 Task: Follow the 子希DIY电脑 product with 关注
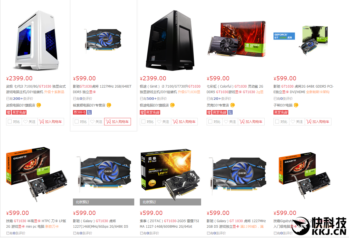[297, 122]
